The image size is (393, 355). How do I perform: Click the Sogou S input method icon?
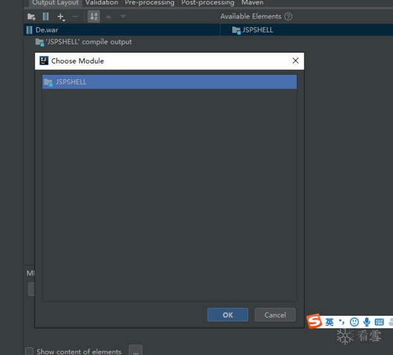click(x=315, y=322)
